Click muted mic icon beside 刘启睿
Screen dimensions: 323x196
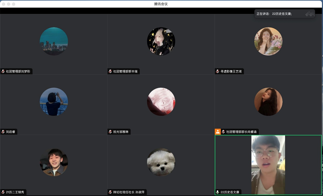click(3, 132)
